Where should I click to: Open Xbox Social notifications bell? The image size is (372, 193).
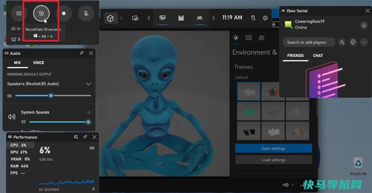click(x=364, y=25)
